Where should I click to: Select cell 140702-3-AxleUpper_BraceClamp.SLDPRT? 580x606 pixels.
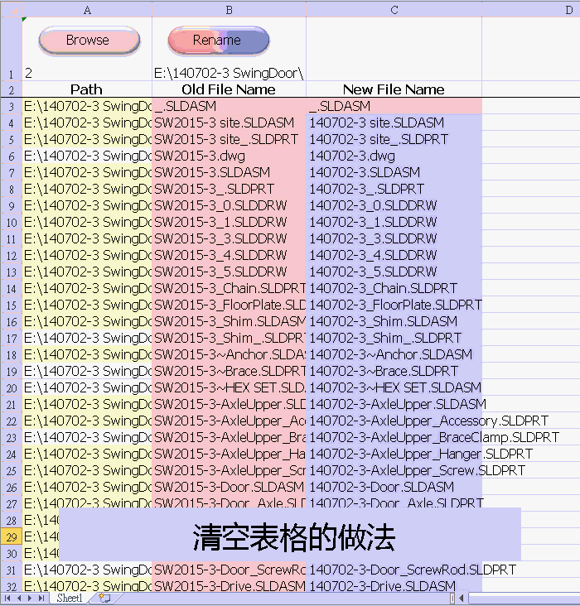(x=394, y=437)
